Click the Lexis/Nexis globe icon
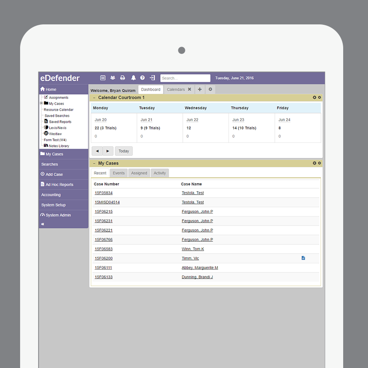Image resolution: width=368 pixels, height=368 pixels. pyautogui.click(x=46, y=127)
